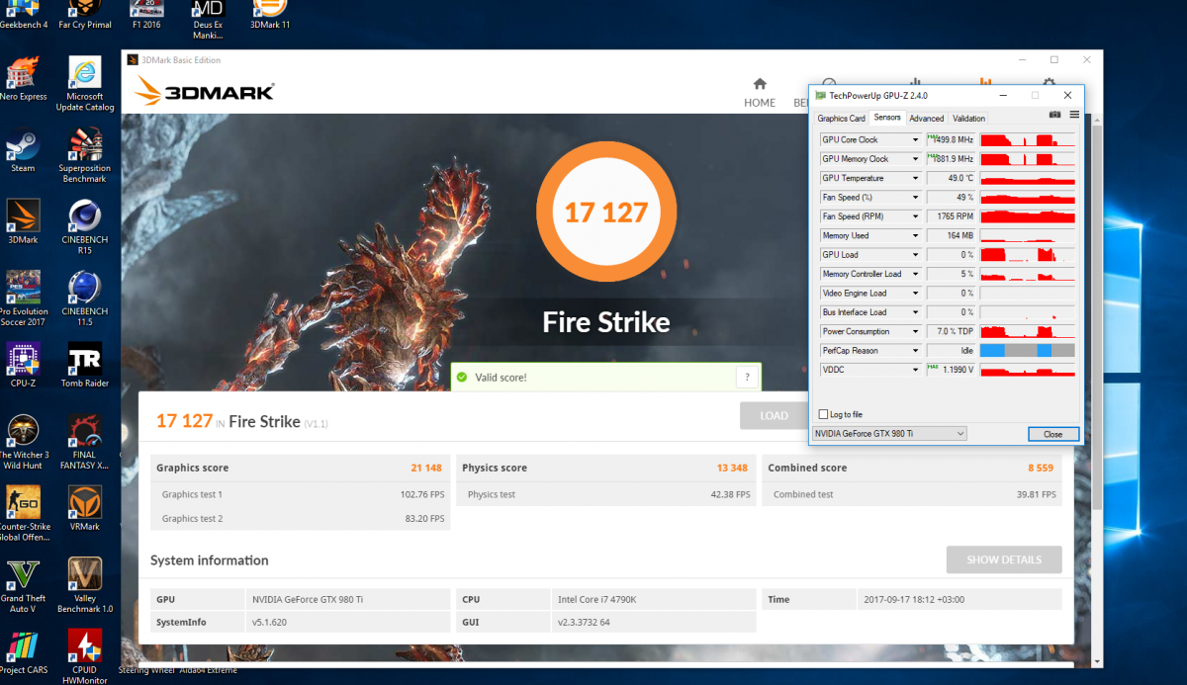Click the Graphics test 1 result 102.76 FPS
The image size is (1187, 685).
(422, 494)
